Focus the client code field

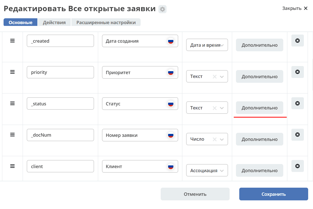tap(60, 166)
